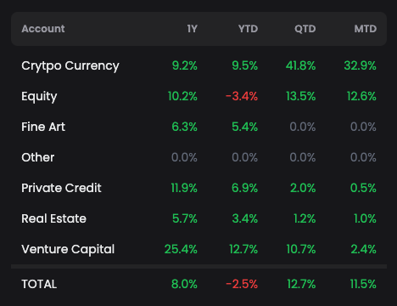Click the TOTAL -2.5% YTD value
Screen dimensions: 397x306
tap(242, 284)
